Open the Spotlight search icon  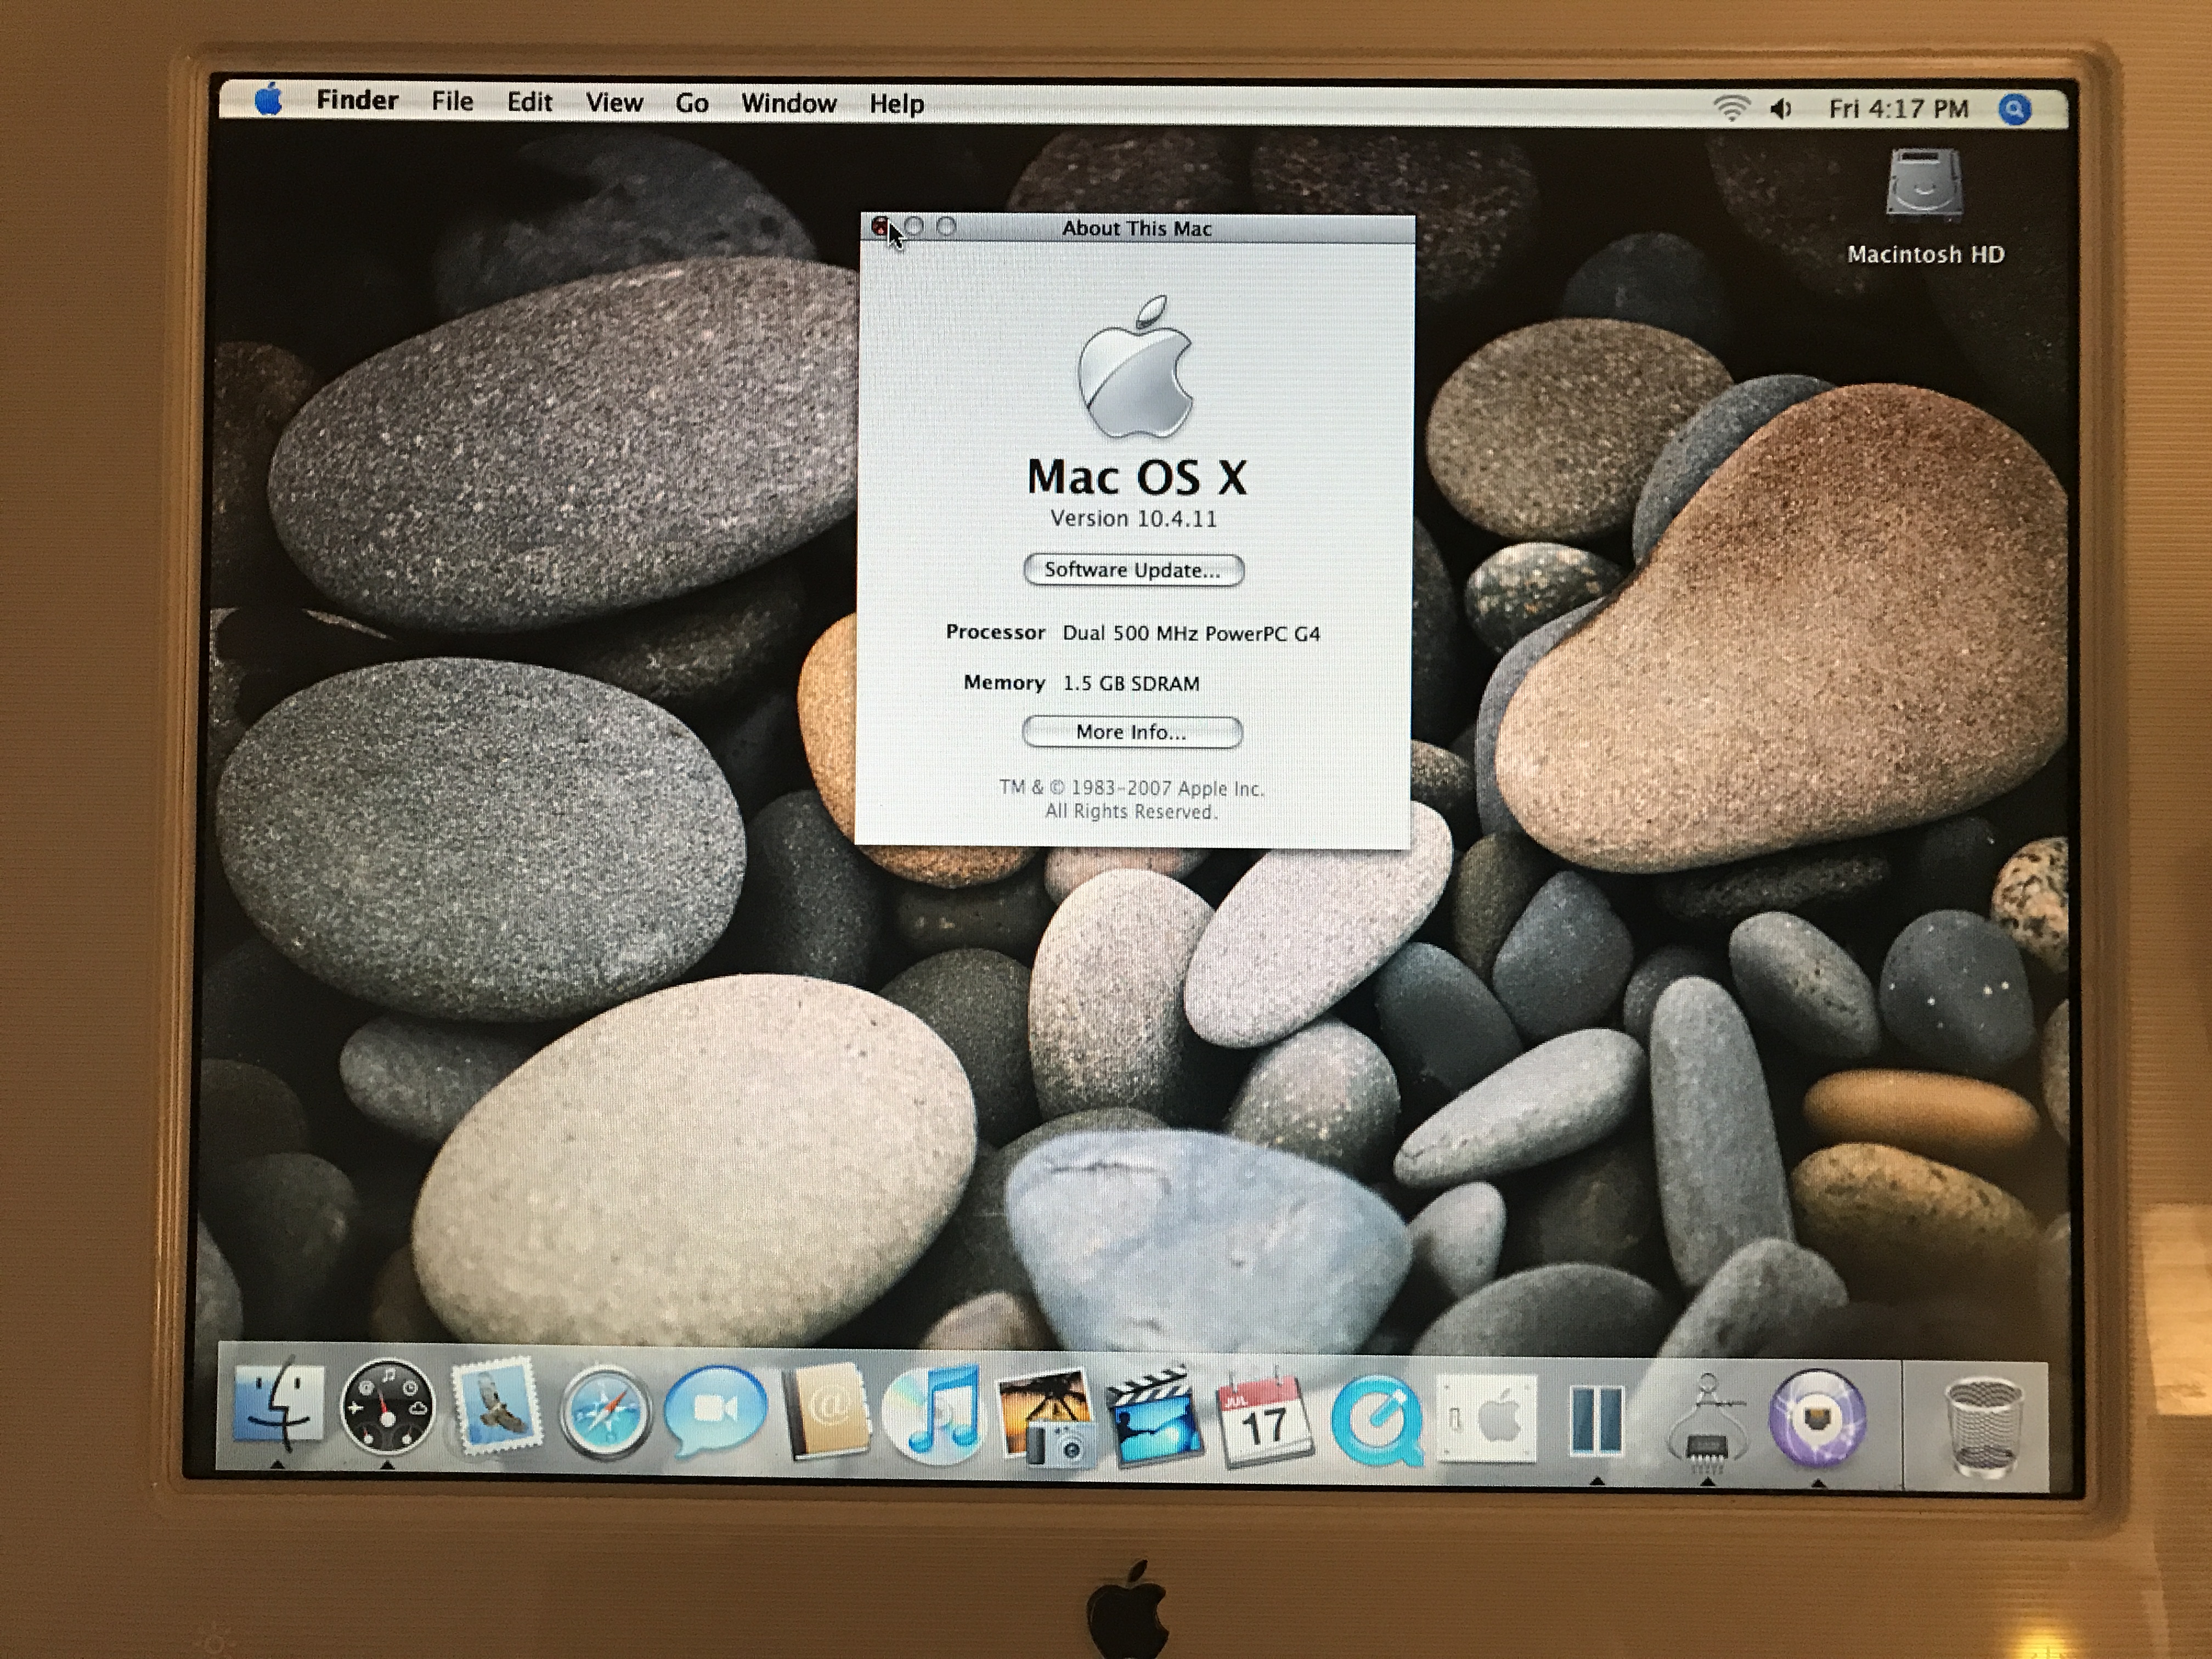[2015, 109]
